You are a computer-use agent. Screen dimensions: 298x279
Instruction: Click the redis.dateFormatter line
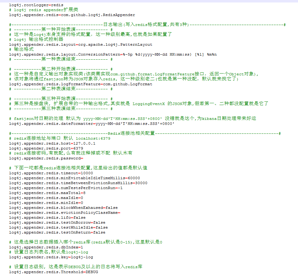click(x=92, y=124)
